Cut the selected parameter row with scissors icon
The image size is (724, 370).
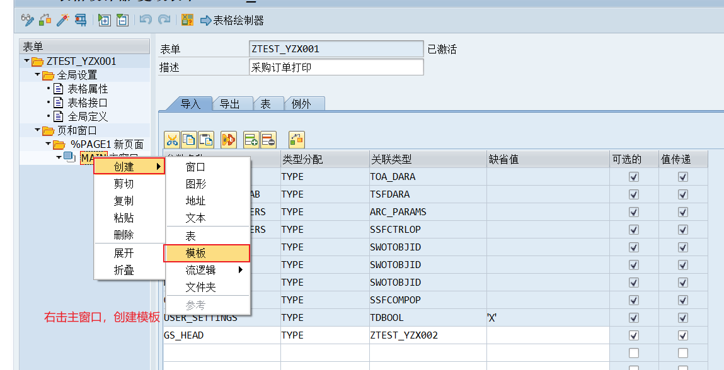pyautogui.click(x=172, y=140)
